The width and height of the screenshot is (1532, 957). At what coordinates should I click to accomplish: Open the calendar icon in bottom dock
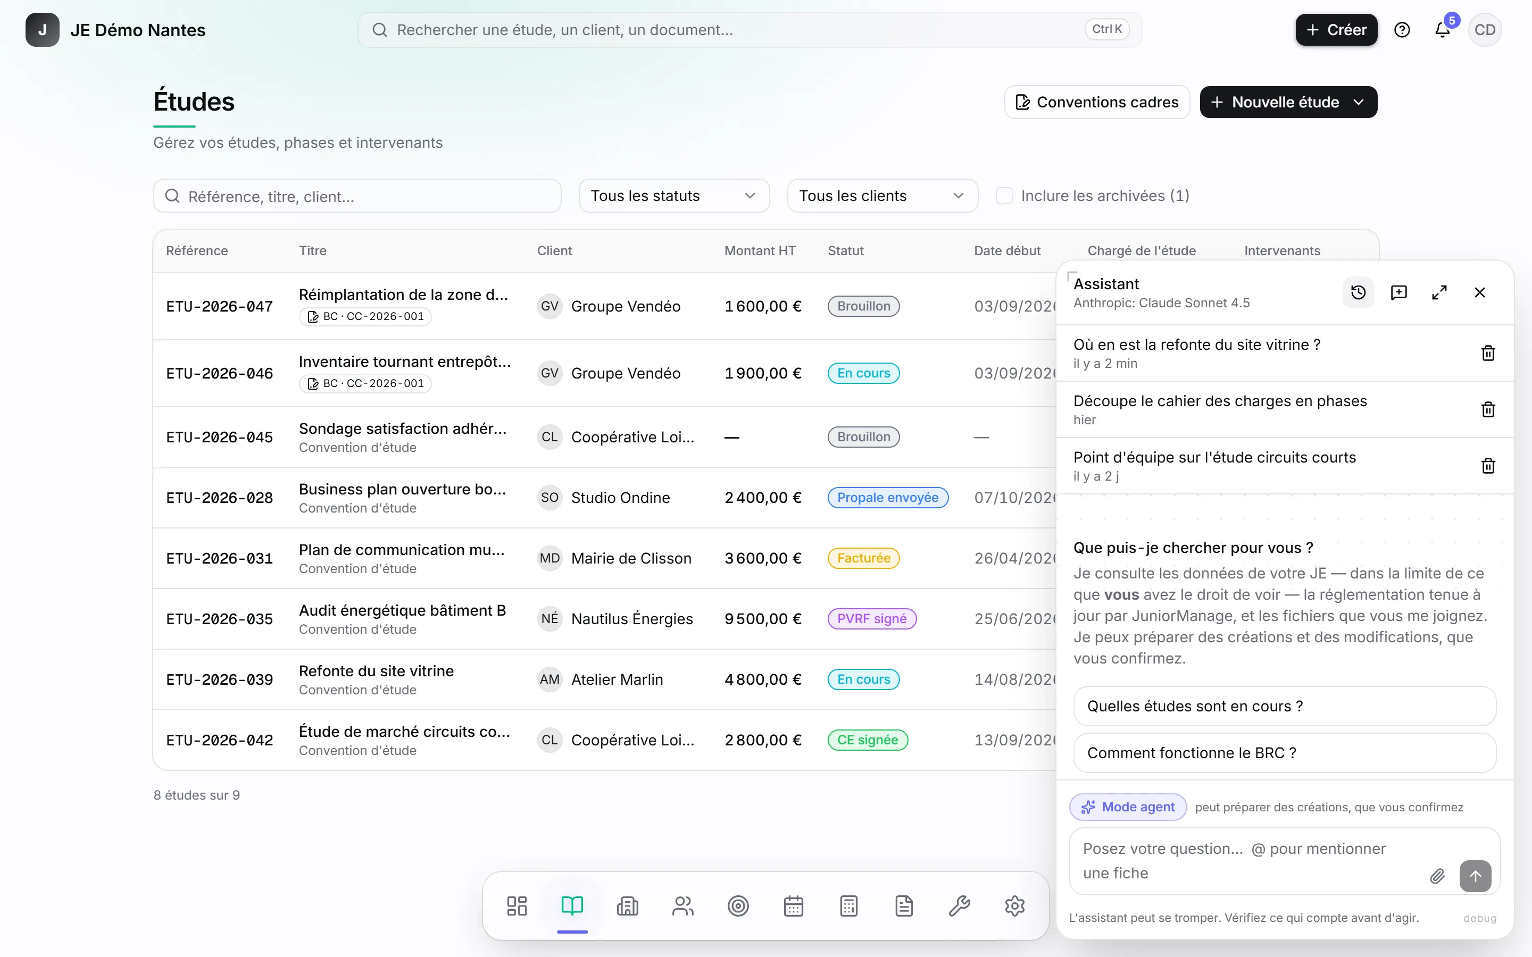pyautogui.click(x=794, y=906)
